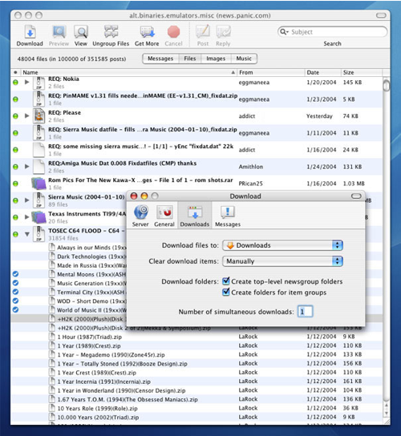Click the Preview toolbar icon
This screenshot has width=401, height=436.
click(x=59, y=32)
